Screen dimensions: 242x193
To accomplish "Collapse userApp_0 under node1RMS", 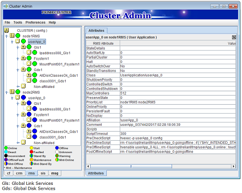I will pyautogui.click(x=12, y=42).
